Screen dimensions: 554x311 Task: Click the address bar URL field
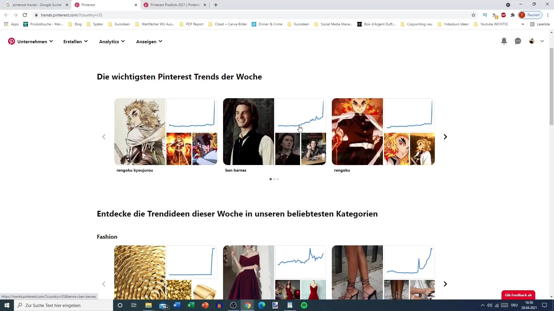251,15
